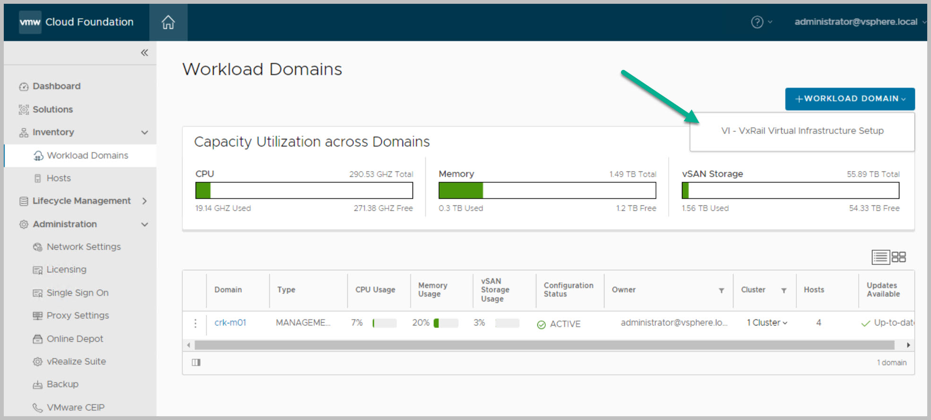This screenshot has width=931, height=420.
Task: Collapse the sidebar with double-chevron icon
Action: pyautogui.click(x=144, y=53)
